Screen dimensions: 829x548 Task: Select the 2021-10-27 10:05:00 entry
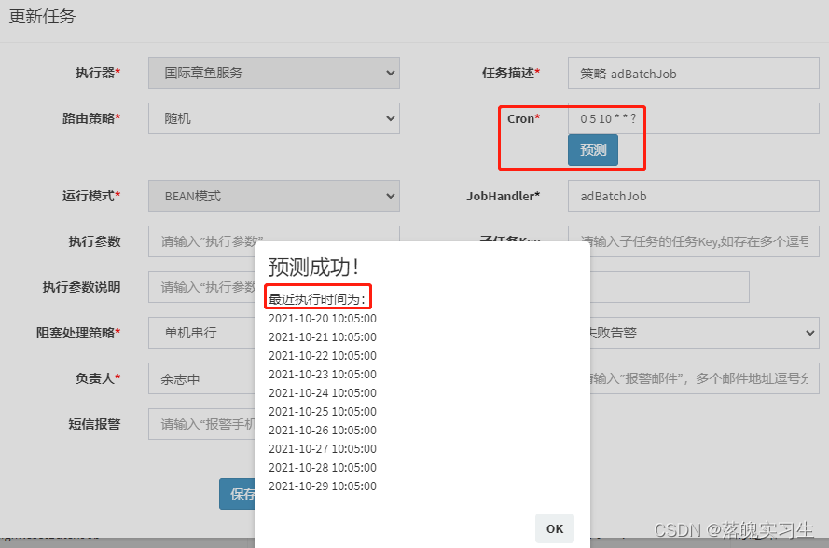point(323,449)
